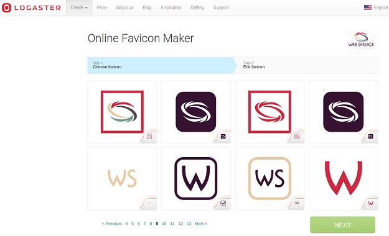Click small preview icon of multicolor swirl card
This screenshot has width=389, height=236.
pyautogui.click(x=149, y=137)
